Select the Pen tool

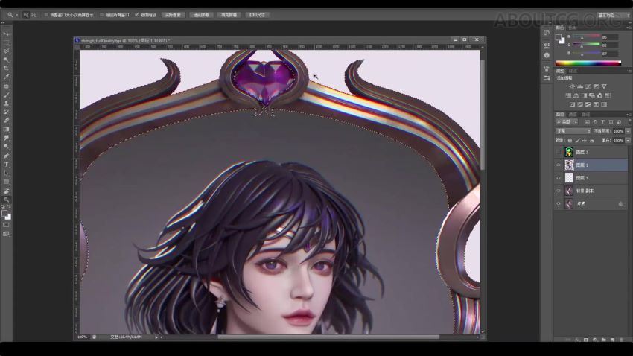tap(6, 156)
